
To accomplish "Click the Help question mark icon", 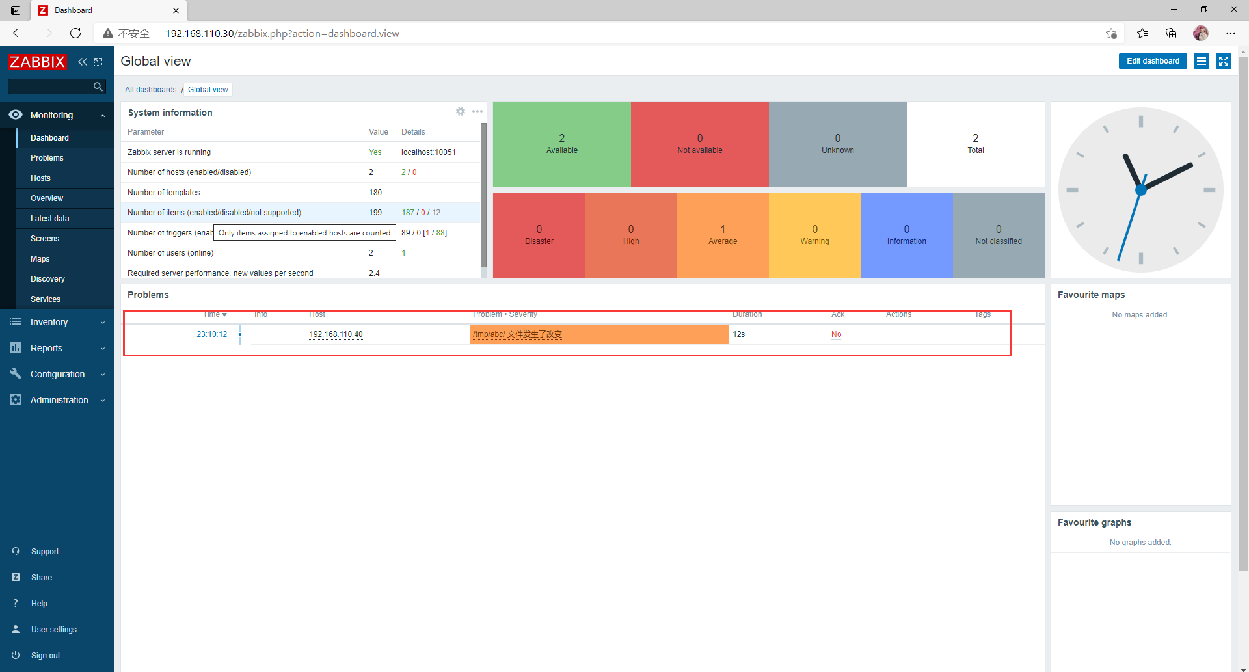I will pos(16,603).
